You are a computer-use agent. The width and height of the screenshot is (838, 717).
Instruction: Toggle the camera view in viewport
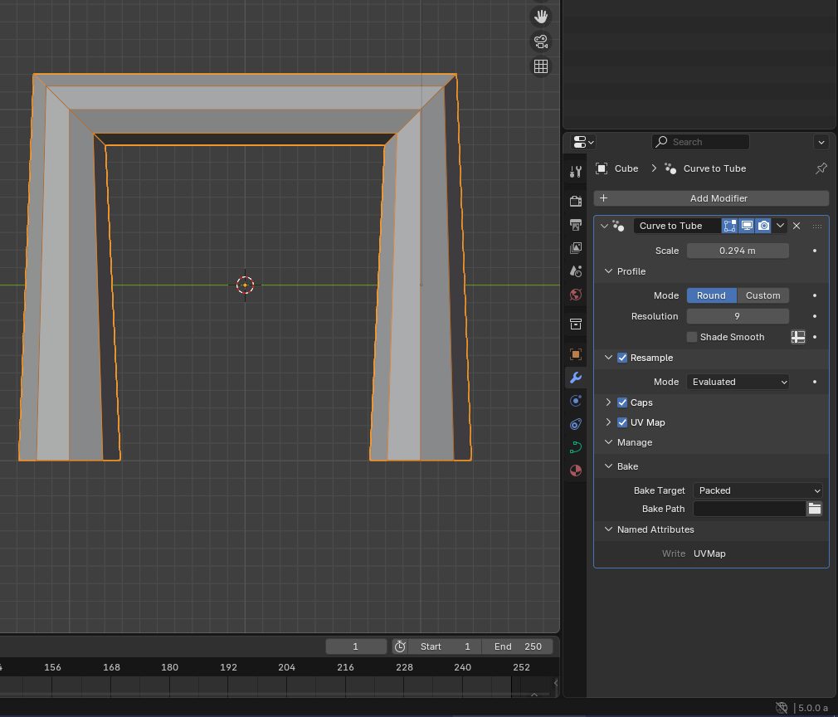click(x=541, y=41)
